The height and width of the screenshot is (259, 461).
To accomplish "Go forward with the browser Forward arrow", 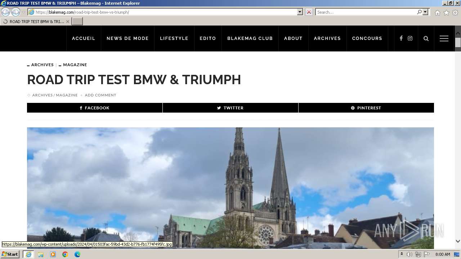I will click(x=15, y=12).
